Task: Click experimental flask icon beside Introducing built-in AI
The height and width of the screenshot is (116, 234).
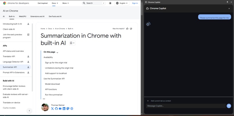Action: 28,24
